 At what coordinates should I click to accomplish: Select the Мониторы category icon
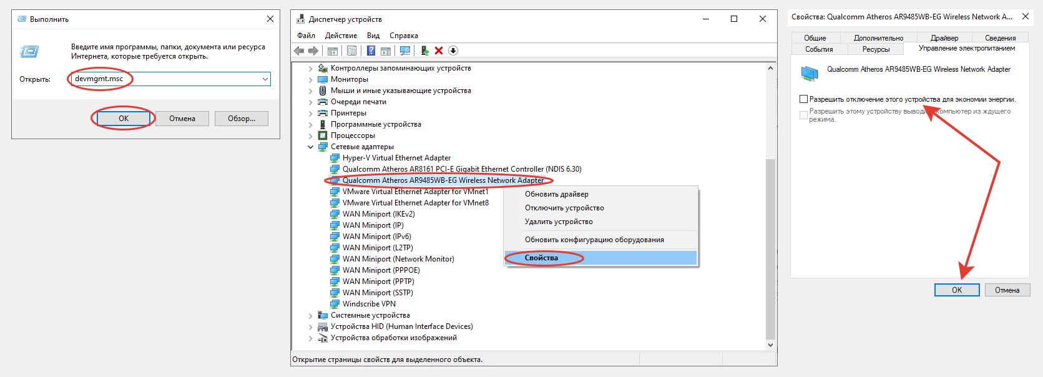pyautogui.click(x=323, y=79)
